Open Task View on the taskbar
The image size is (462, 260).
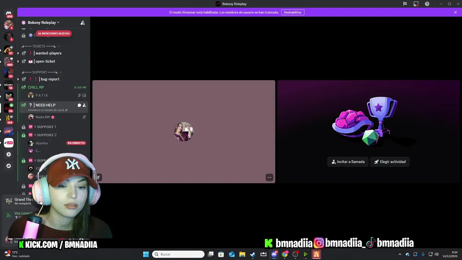(x=211, y=254)
